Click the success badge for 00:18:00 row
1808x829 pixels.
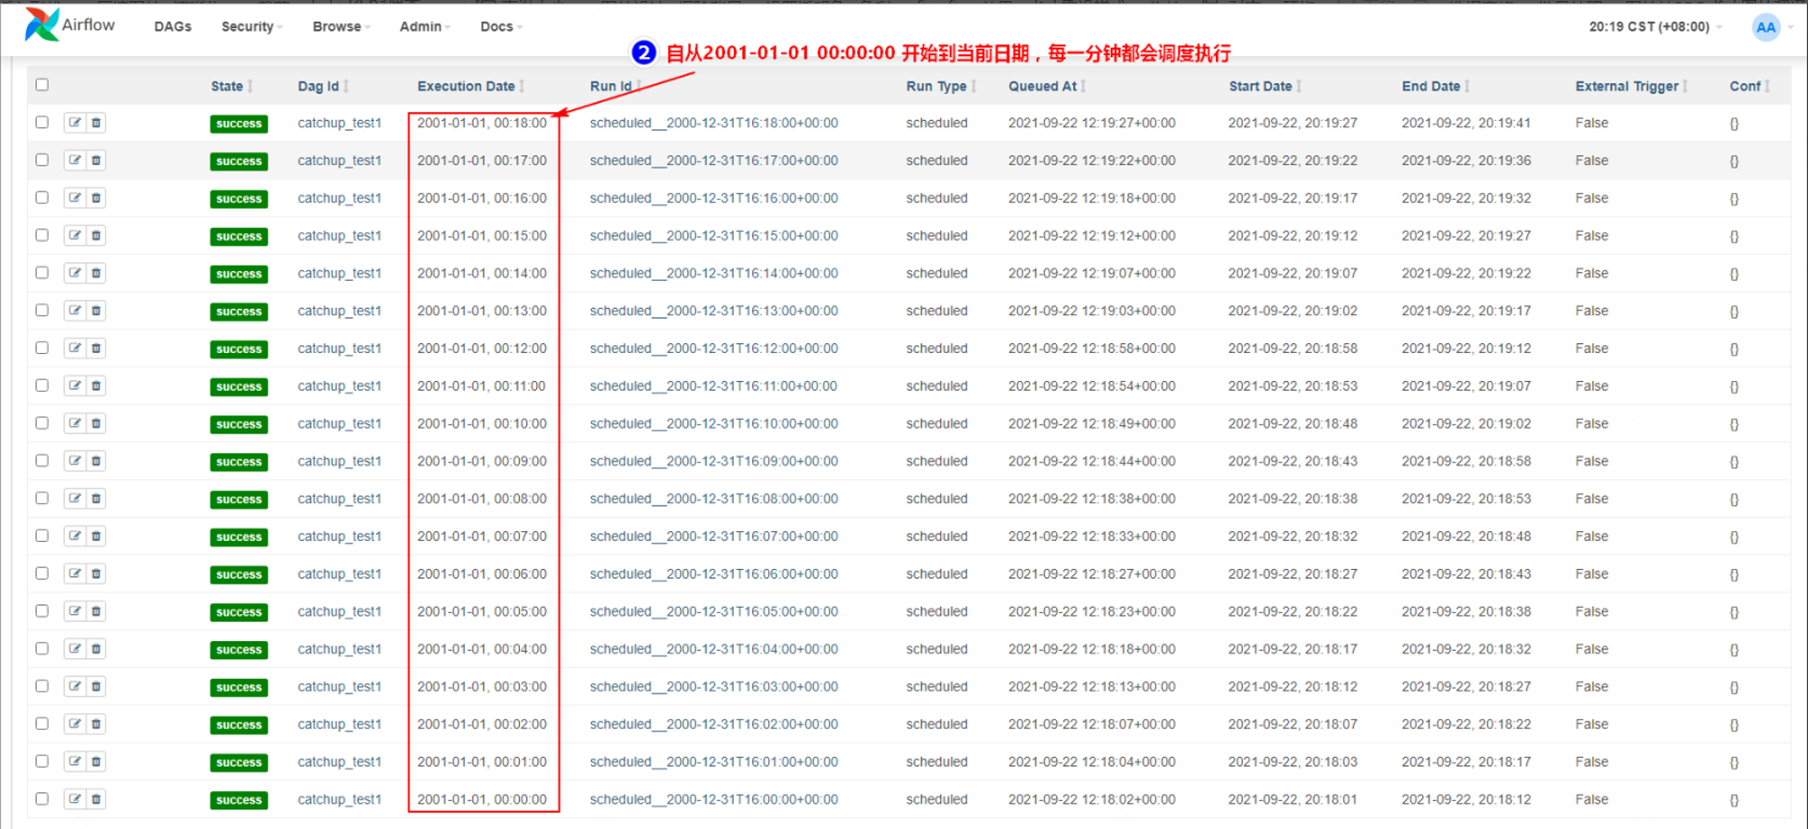click(239, 124)
